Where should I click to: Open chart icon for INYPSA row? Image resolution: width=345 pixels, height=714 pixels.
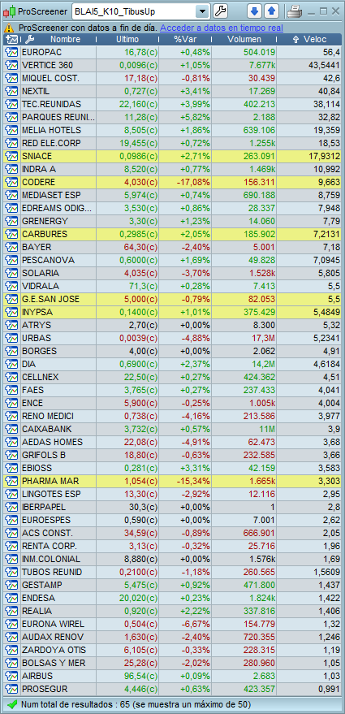pos(11,312)
